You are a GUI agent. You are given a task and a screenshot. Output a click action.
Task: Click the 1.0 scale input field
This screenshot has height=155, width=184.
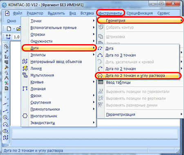(x=16, y=37)
